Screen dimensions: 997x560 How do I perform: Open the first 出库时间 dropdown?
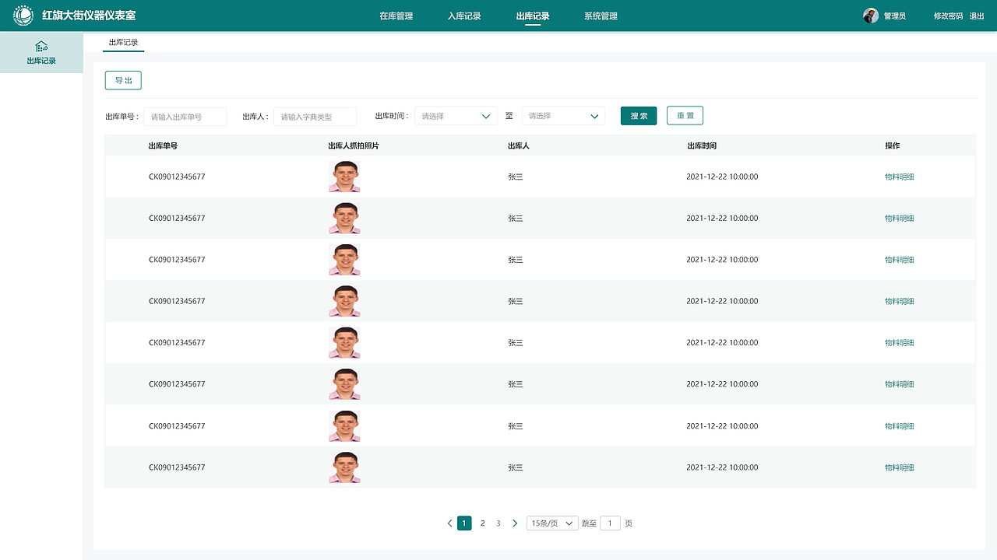(x=456, y=115)
